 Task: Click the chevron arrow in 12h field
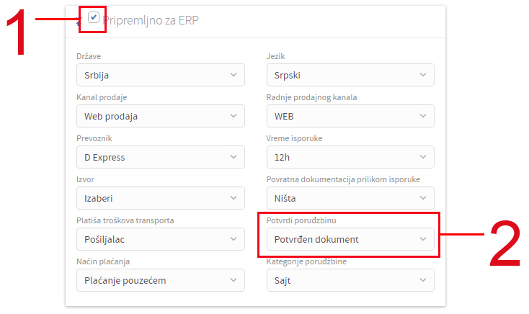pyautogui.click(x=423, y=157)
